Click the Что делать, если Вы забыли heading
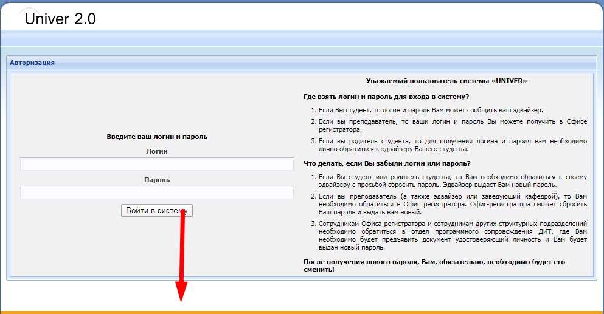The image size is (604, 314). (x=386, y=163)
